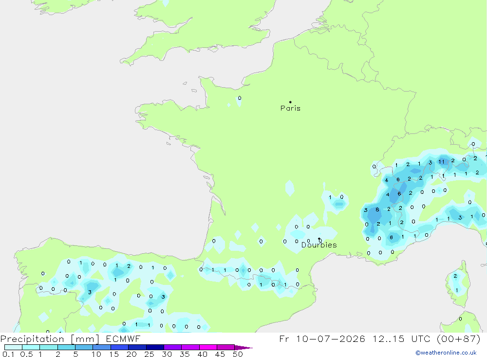Click the ECMWF model name text
This screenshot has width=487, height=357.
(123, 339)
